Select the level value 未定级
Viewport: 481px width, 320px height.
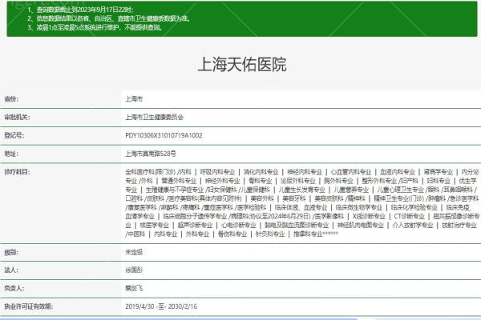tap(134, 252)
